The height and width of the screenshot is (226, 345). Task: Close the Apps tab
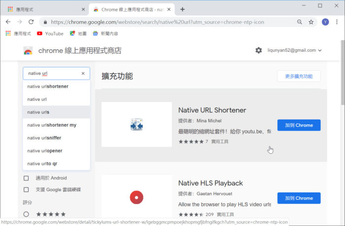[83, 9]
